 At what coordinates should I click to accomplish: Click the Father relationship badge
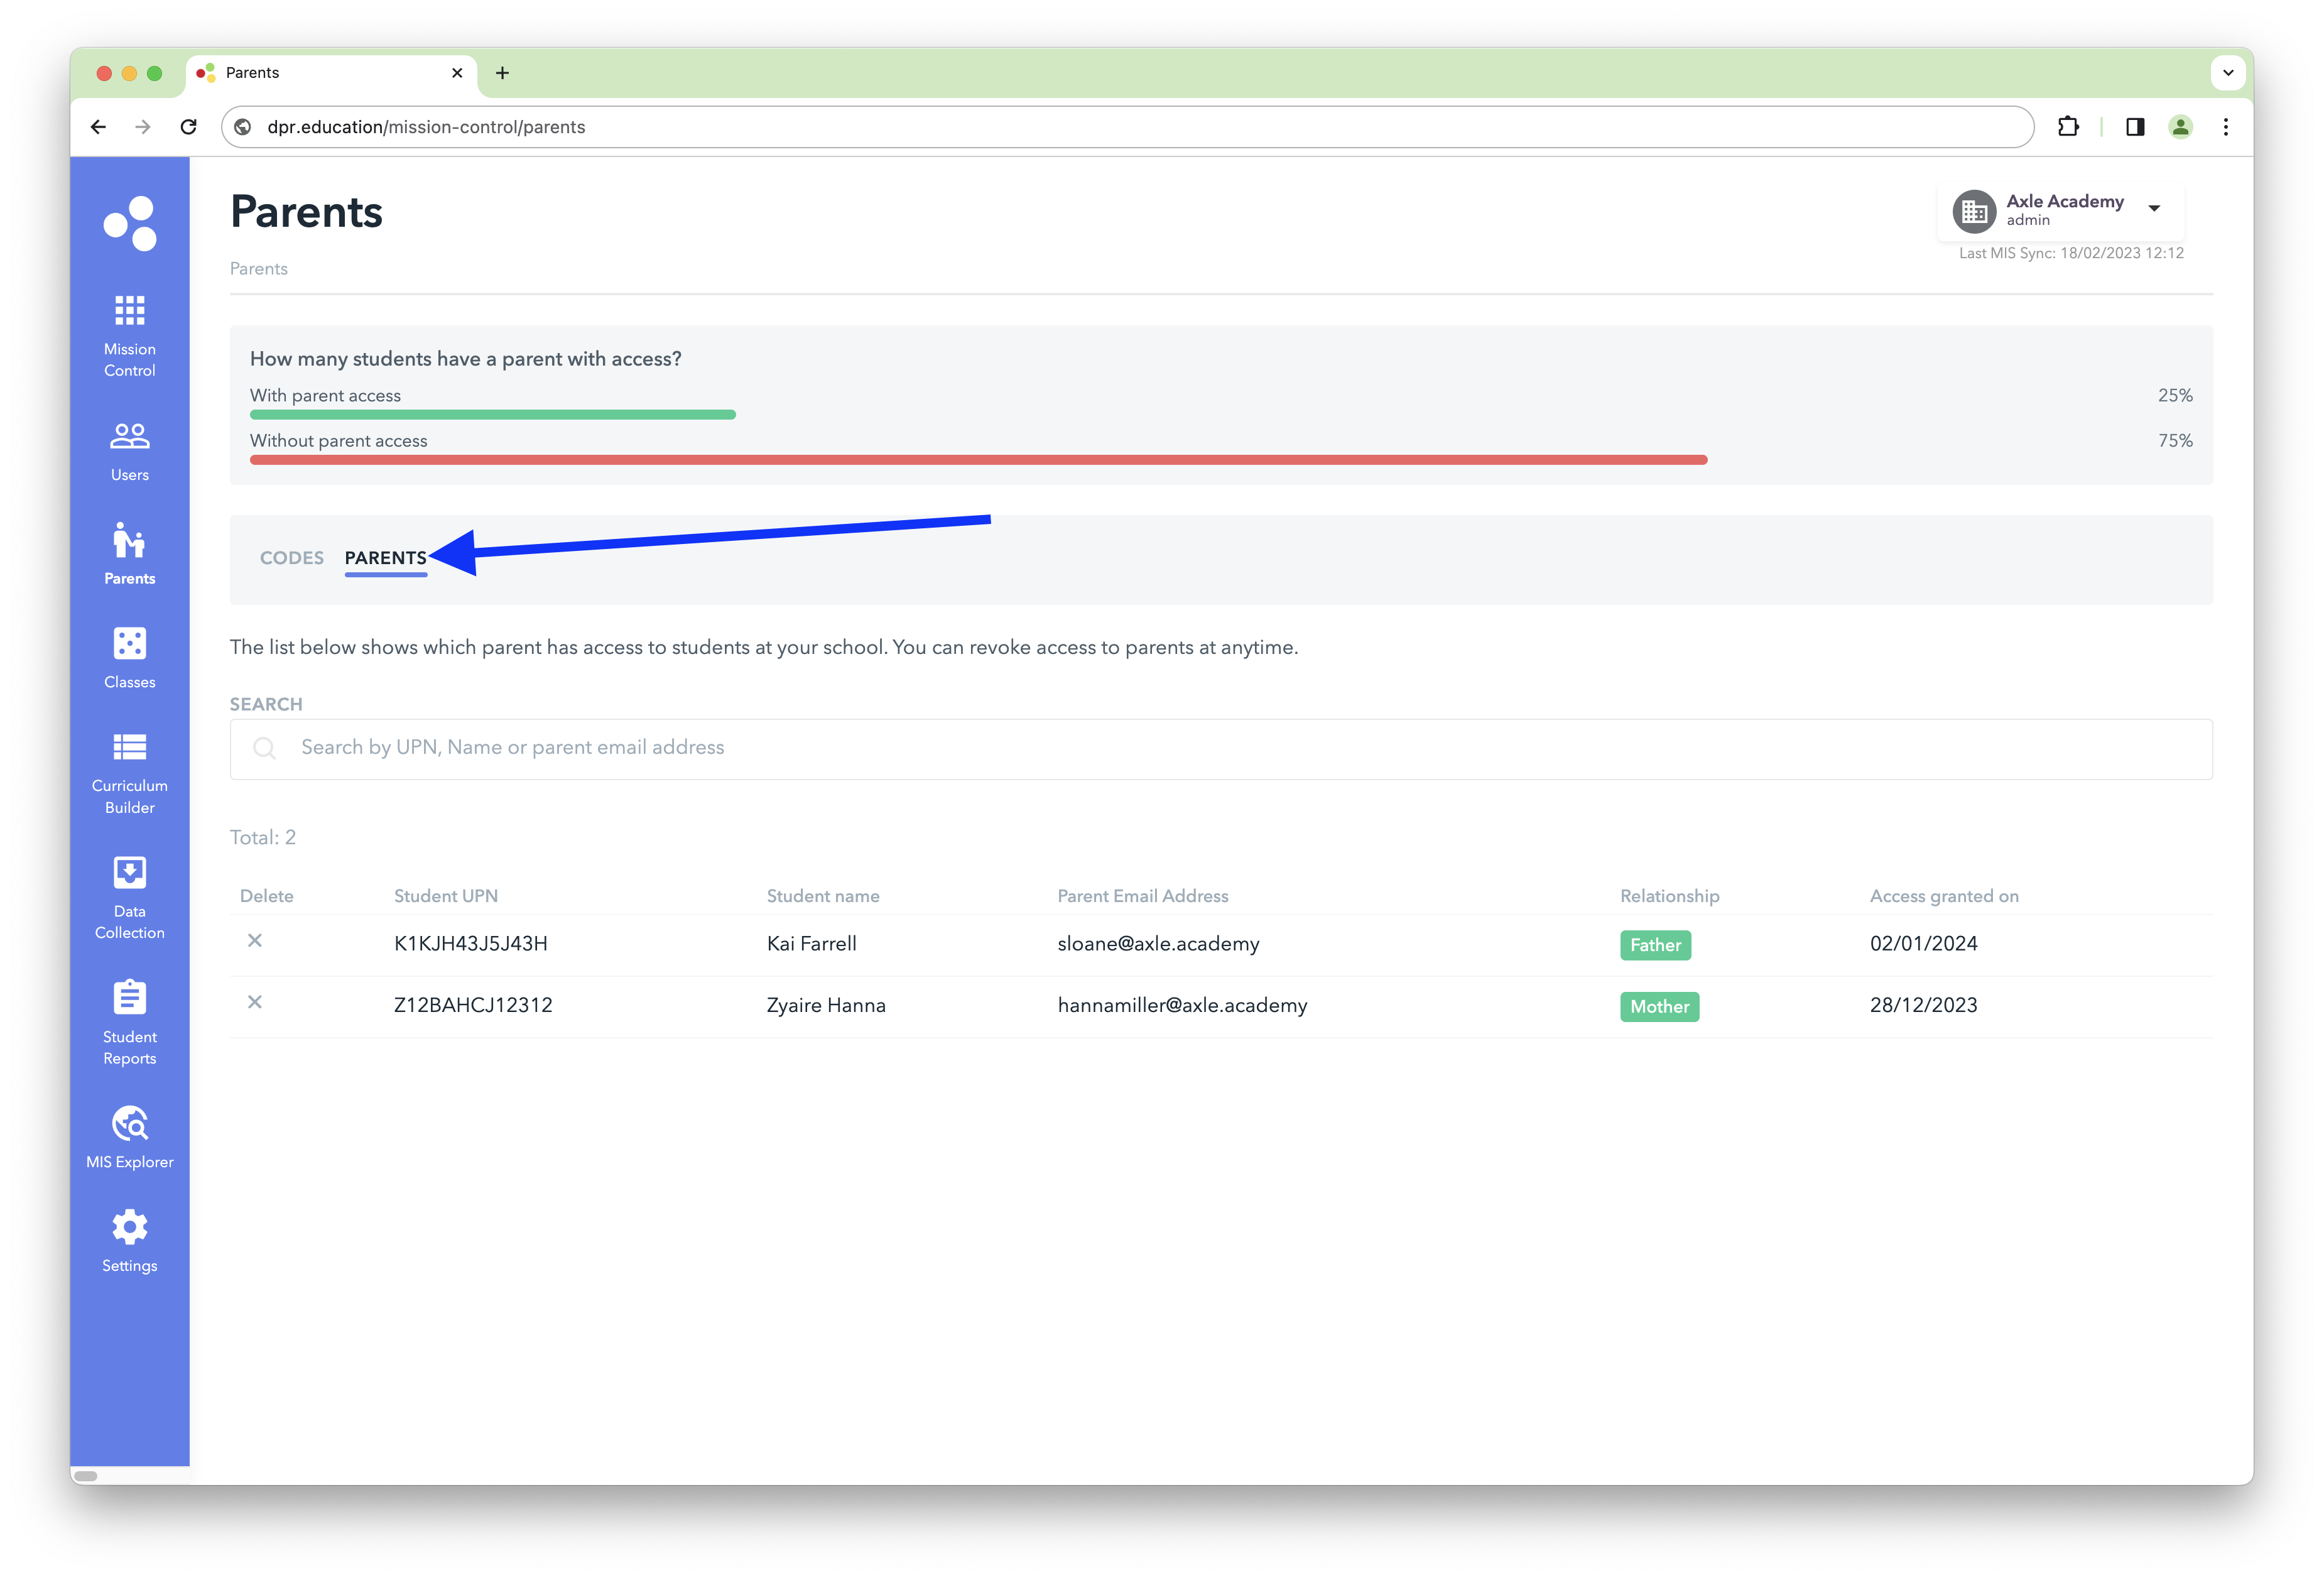point(1655,944)
